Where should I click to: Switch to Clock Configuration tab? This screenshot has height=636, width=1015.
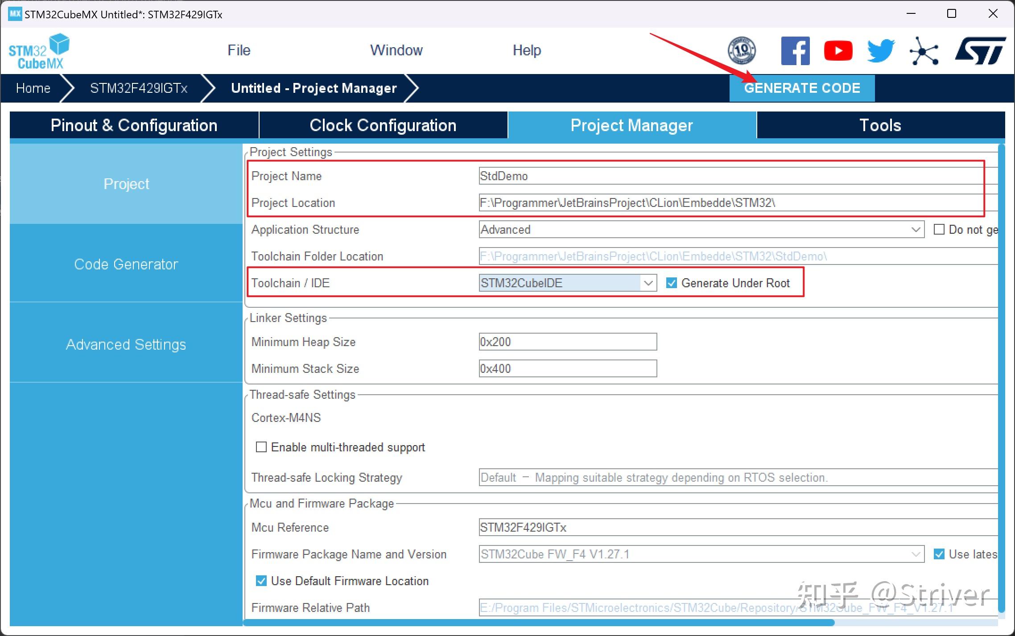pyautogui.click(x=383, y=125)
